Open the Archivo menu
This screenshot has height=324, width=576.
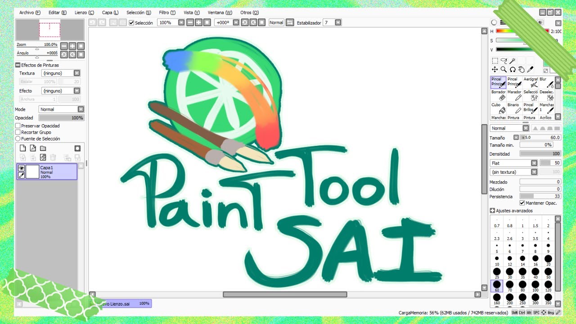(x=30, y=13)
